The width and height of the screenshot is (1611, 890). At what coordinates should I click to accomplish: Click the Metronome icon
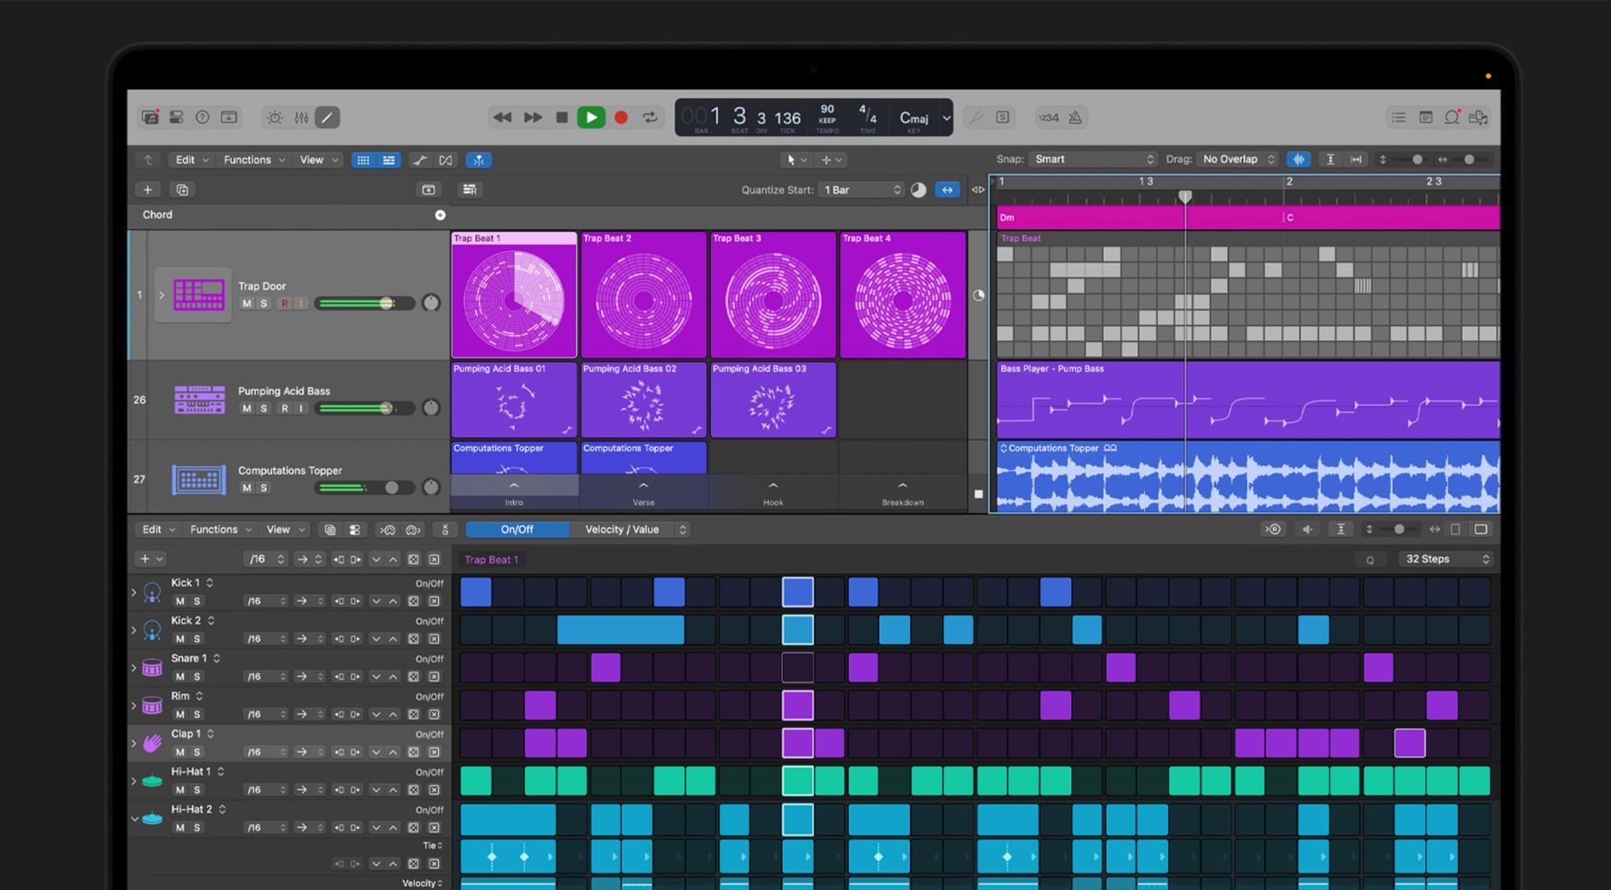(x=1076, y=117)
